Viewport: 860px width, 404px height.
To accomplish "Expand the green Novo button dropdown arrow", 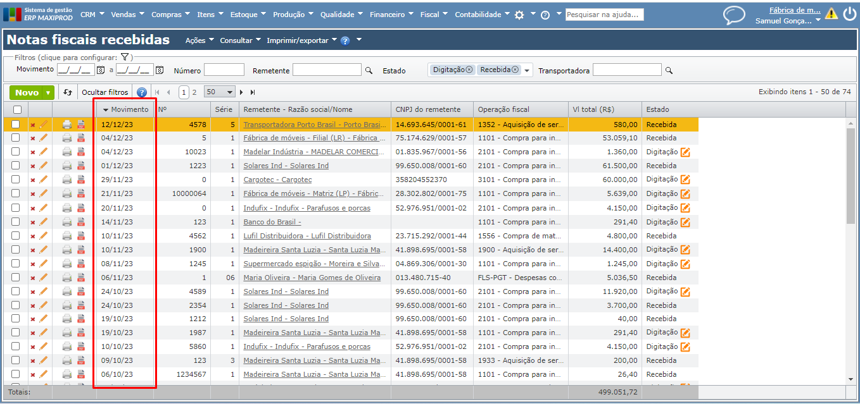I will click(x=48, y=93).
